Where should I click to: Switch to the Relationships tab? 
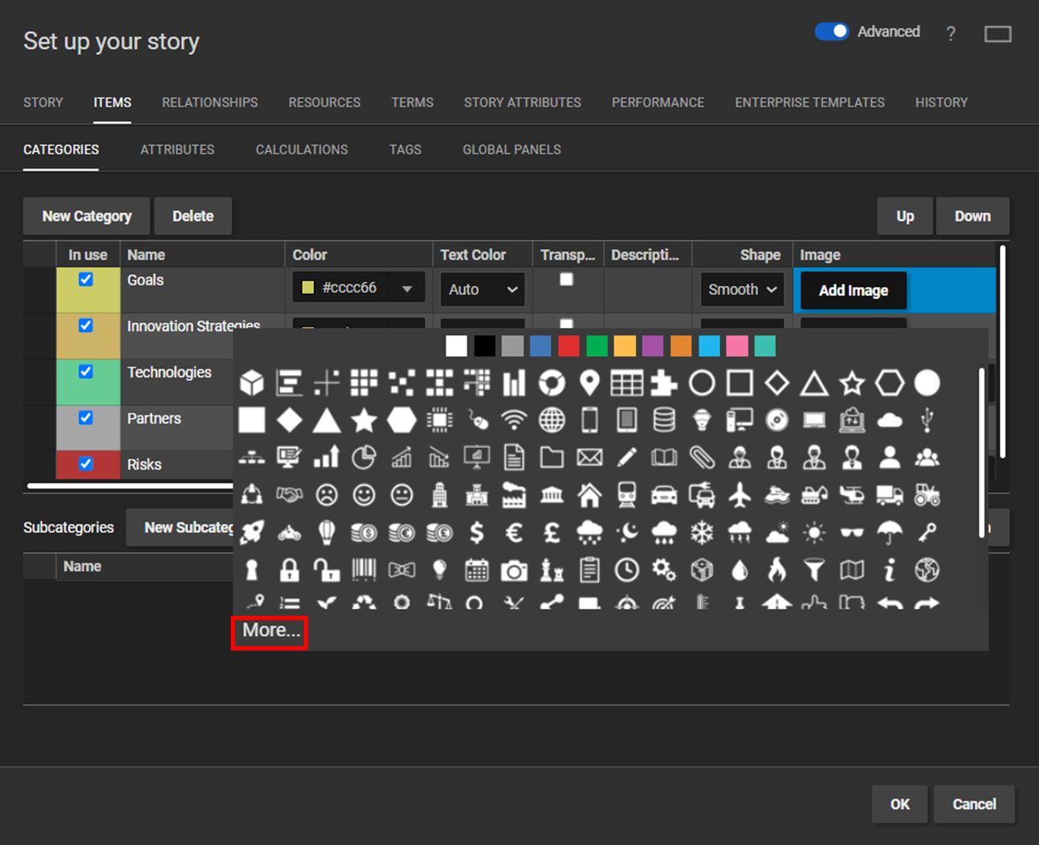(210, 102)
